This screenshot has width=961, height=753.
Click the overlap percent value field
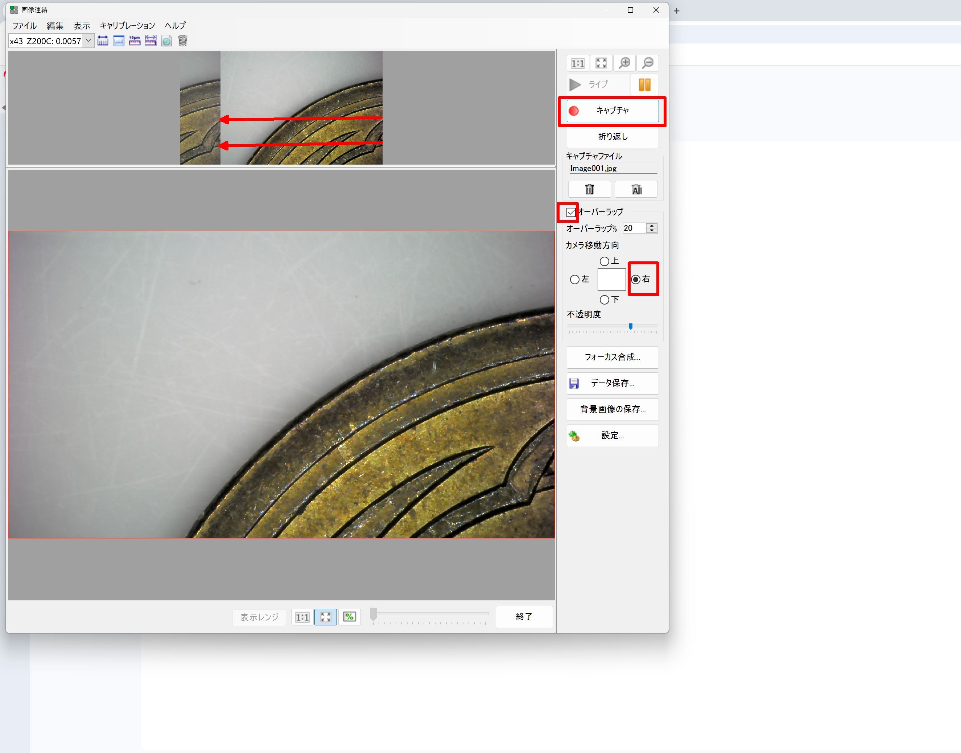click(x=634, y=228)
